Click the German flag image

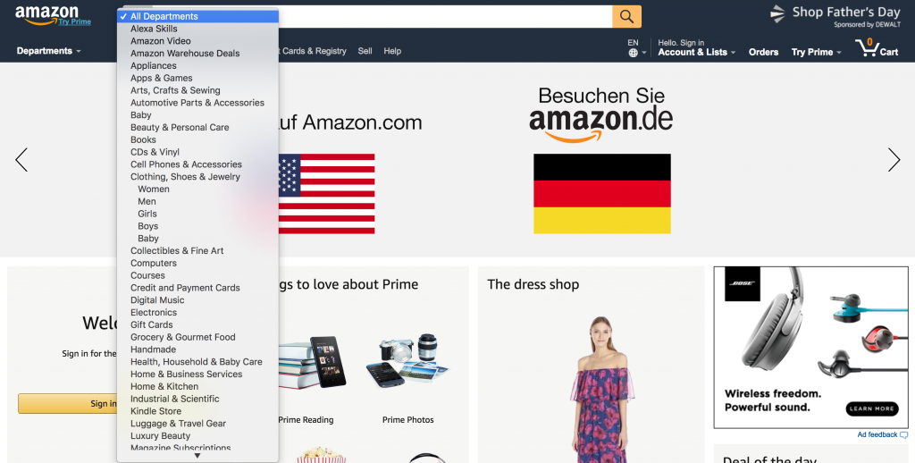pyautogui.click(x=601, y=194)
